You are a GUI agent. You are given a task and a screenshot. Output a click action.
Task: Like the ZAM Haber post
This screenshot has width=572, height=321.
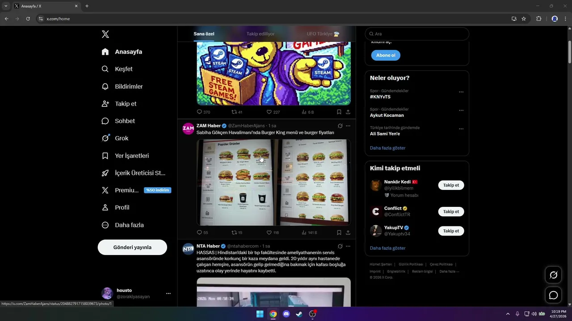273,232
